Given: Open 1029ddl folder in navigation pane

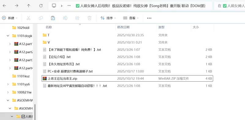Looking at the screenshot, I should click(x=21, y=28).
